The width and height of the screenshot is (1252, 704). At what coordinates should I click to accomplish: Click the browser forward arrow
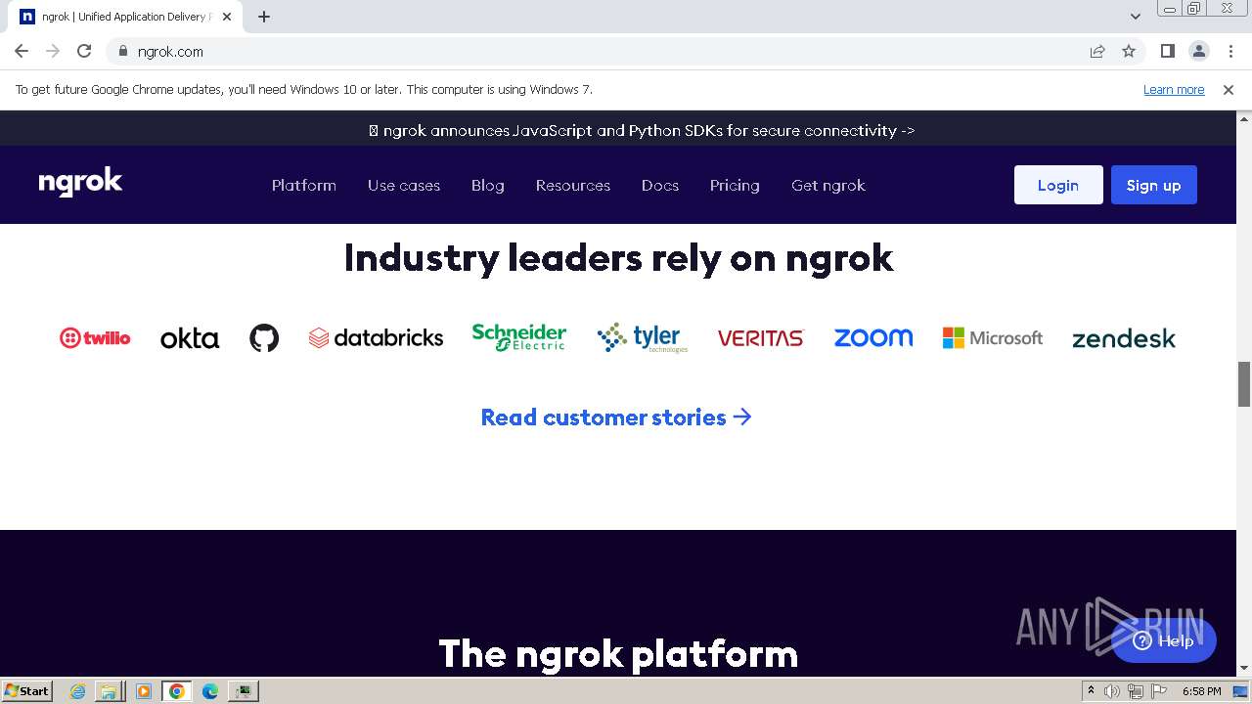[x=53, y=51]
